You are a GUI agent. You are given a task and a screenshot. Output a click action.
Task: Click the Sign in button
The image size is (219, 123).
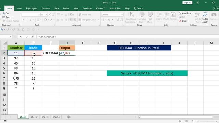(x=187, y=3)
